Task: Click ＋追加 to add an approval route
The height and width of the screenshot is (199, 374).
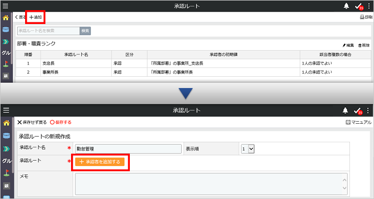Action: 35,17
